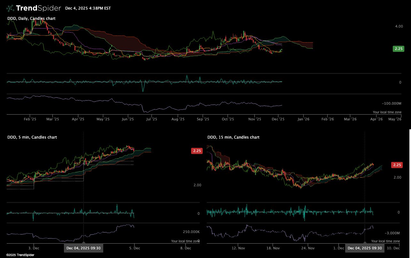The width and height of the screenshot is (411, 258).
Task: Click the Oct '25 date label
Action: 228,119
